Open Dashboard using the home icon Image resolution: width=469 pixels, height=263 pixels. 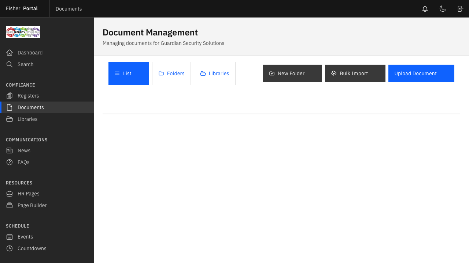click(x=10, y=53)
